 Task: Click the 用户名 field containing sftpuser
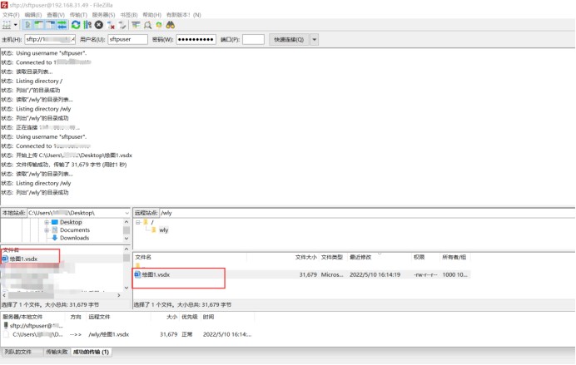click(x=127, y=39)
